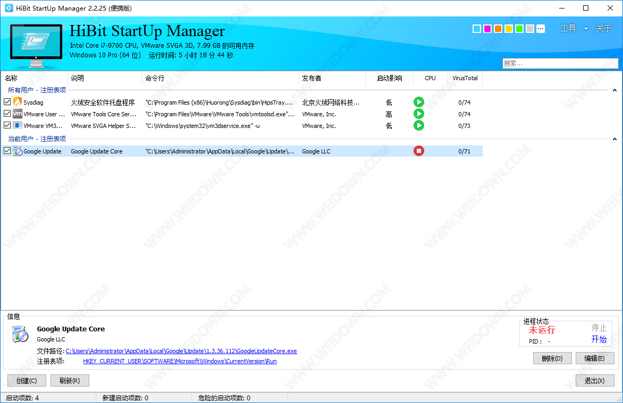Sort by 名称 column header

tap(35, 78)
